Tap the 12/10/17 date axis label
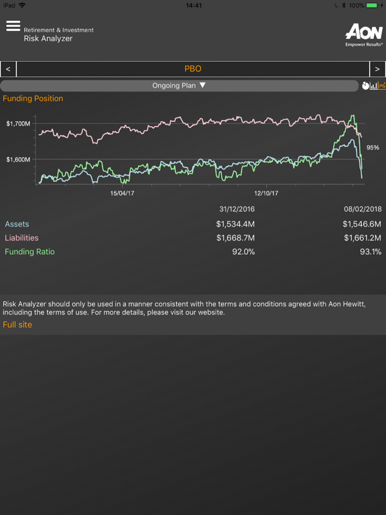Screen dimensions: 386x515 (266, 193)
